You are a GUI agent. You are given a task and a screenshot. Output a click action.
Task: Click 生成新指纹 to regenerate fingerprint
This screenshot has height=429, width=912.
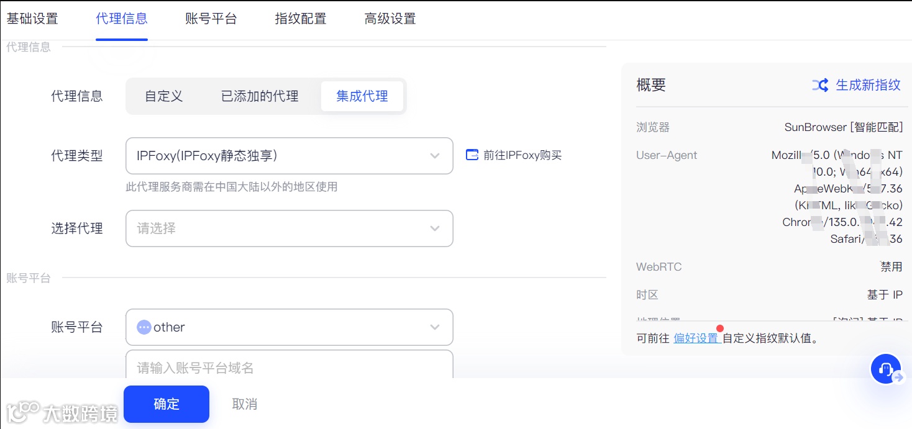(x=868, y=85)
